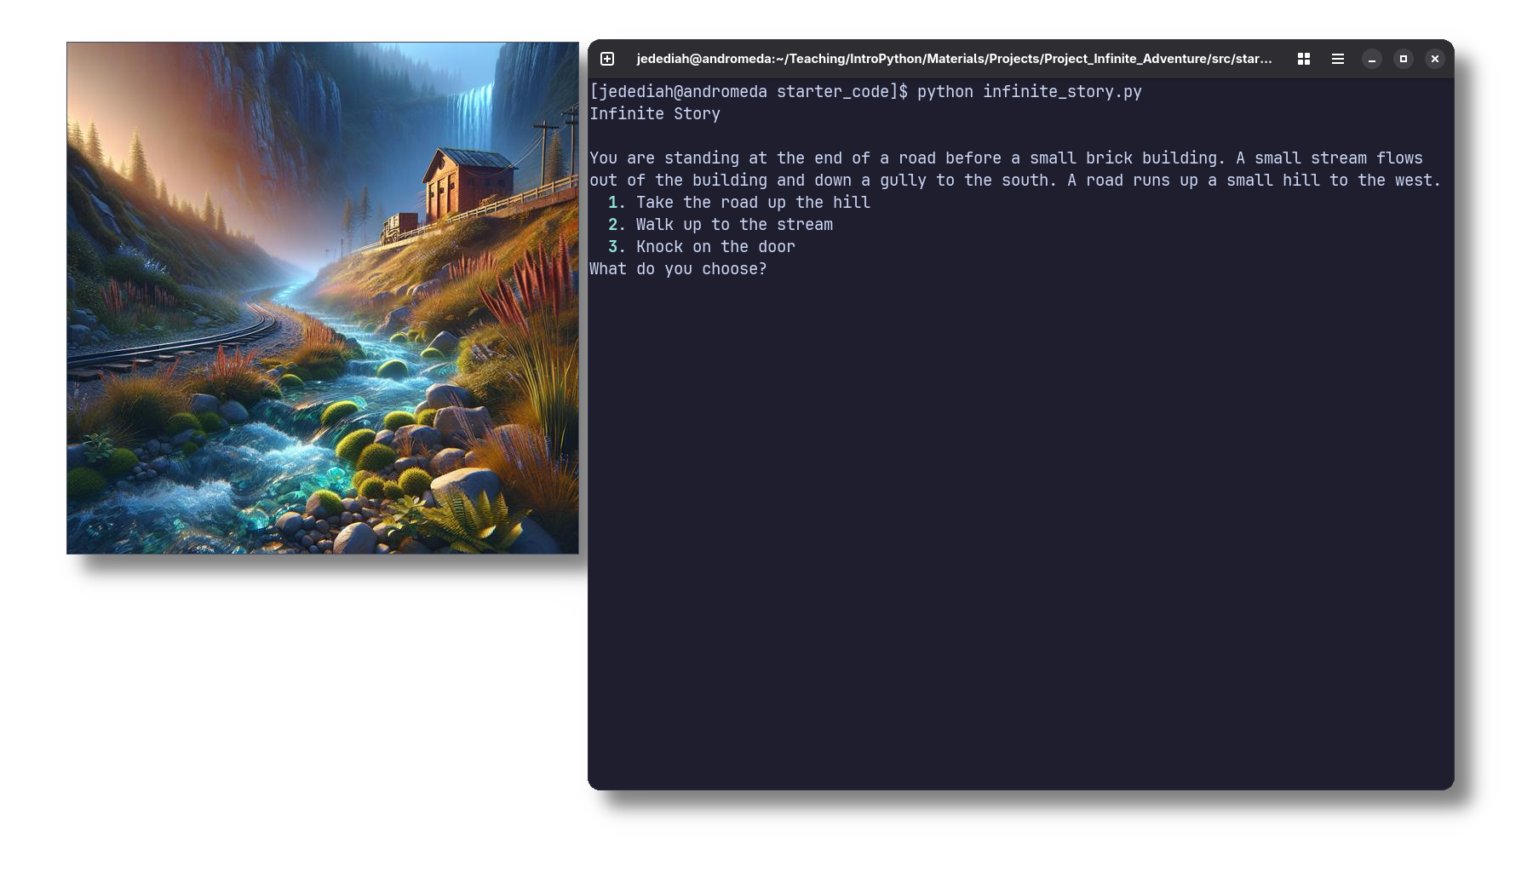Click the story description paragraph text

(x=1015, y=169)
